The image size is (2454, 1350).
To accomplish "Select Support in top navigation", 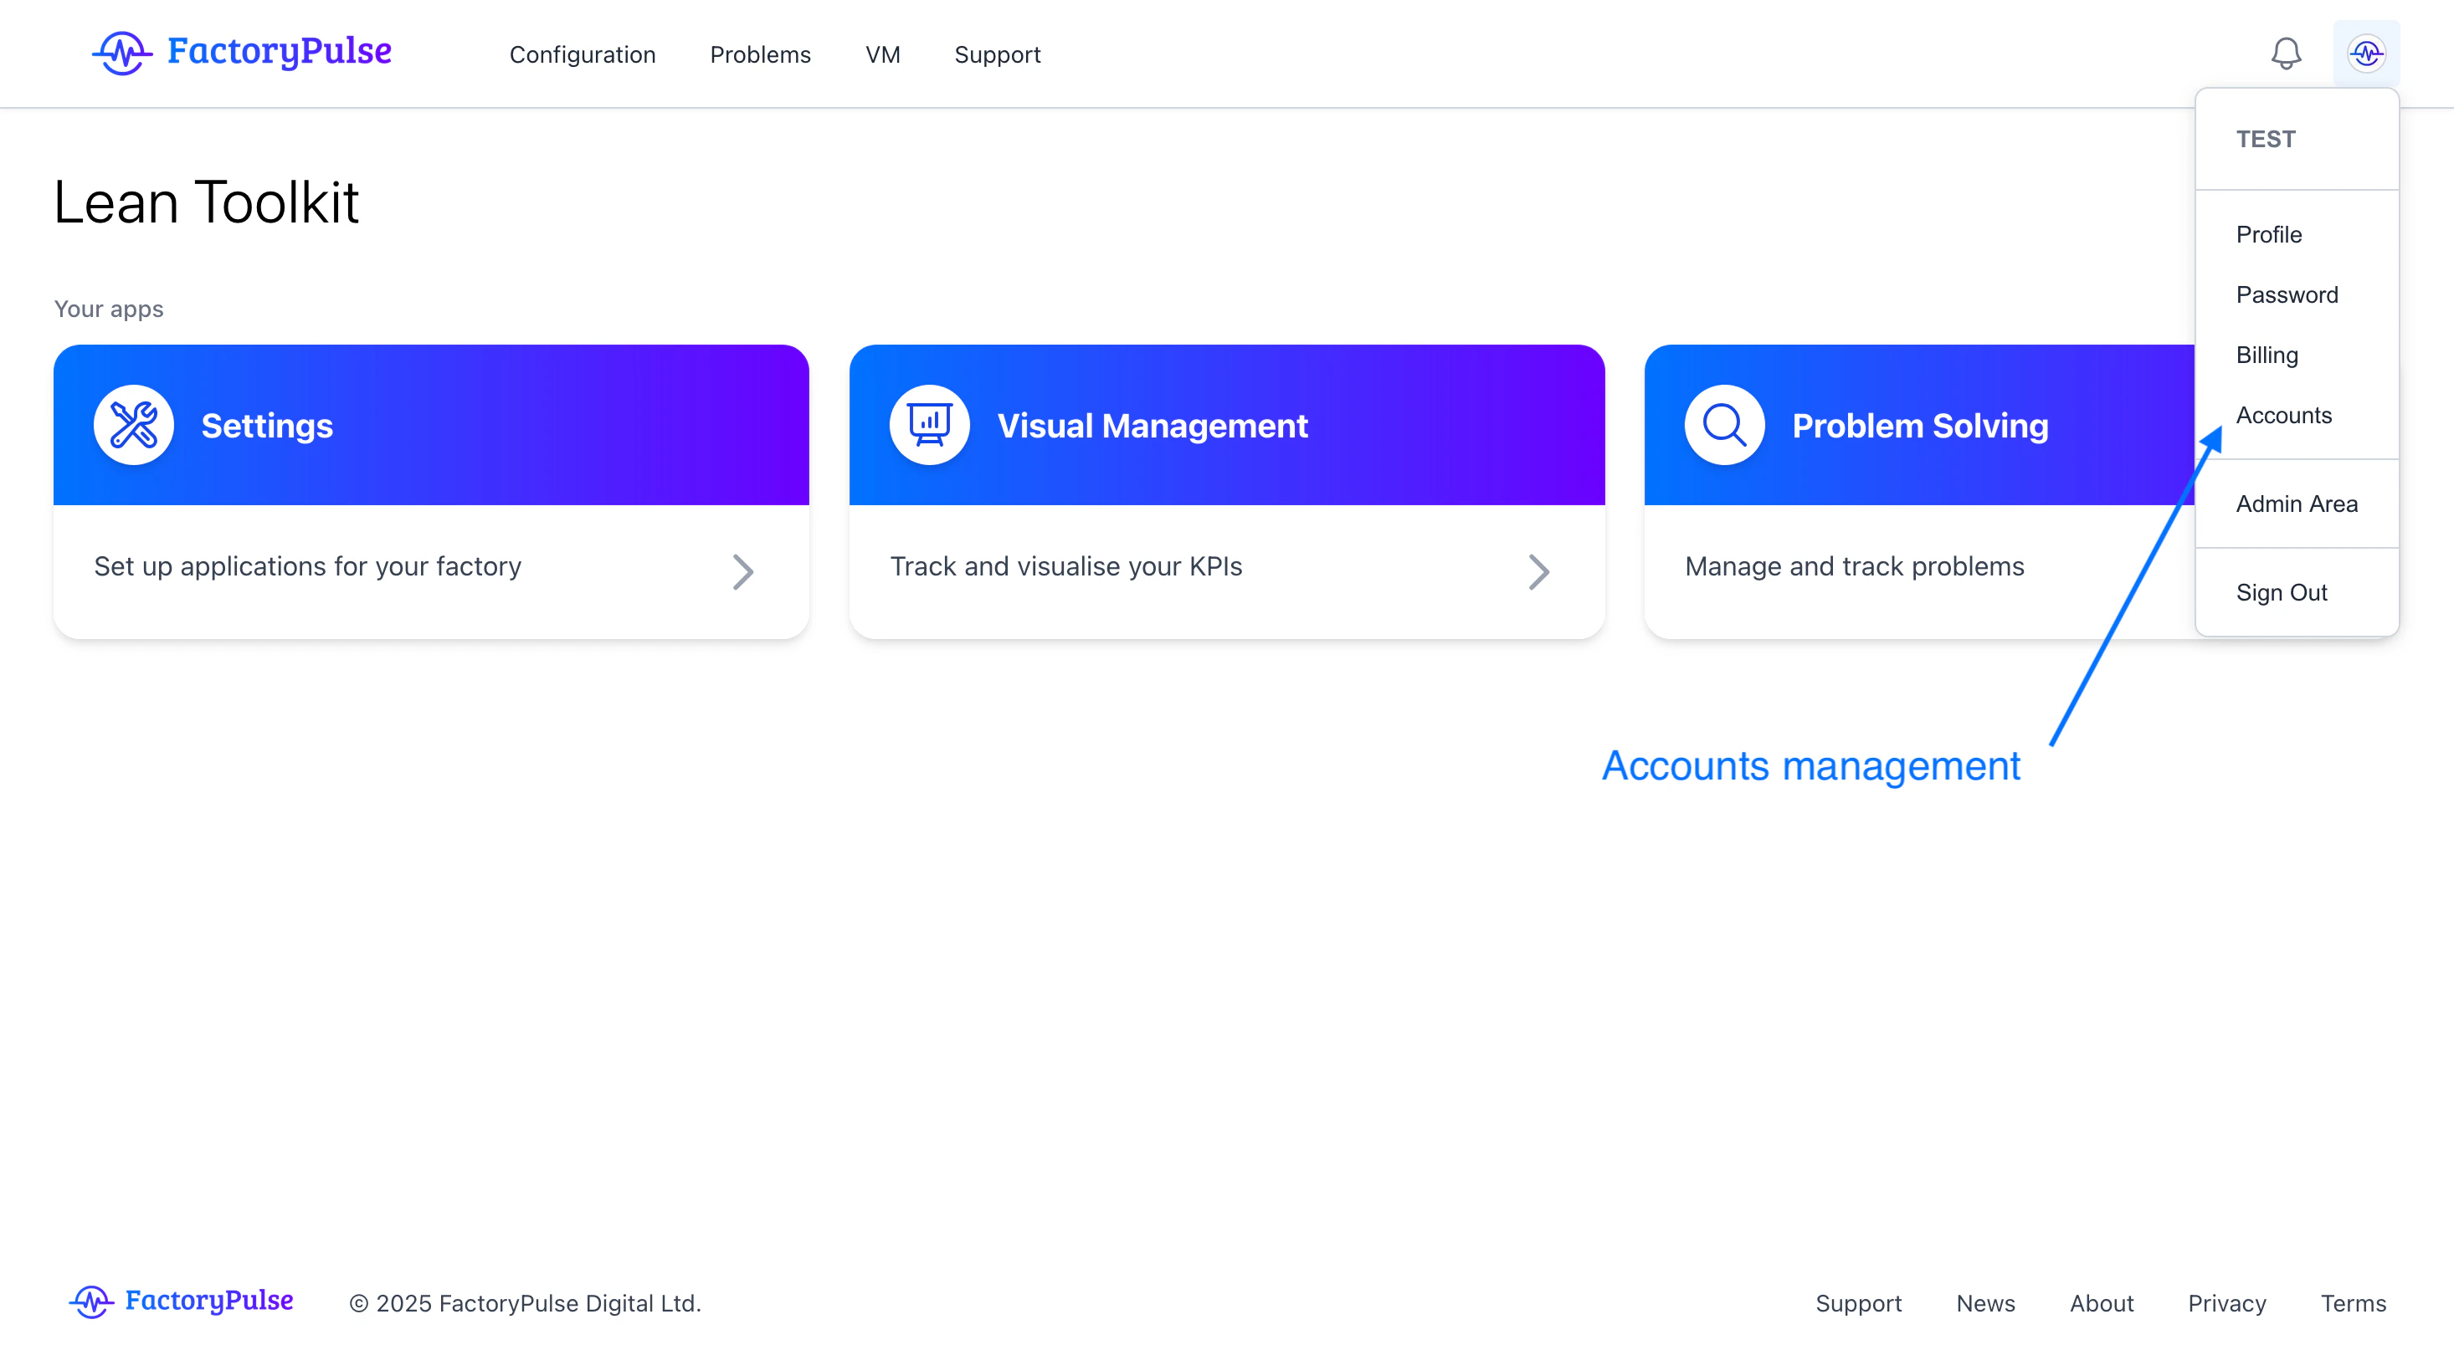I will 997,55.
